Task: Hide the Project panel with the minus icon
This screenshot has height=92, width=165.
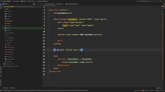Action: pyautogui.click(x=41, y=4)
